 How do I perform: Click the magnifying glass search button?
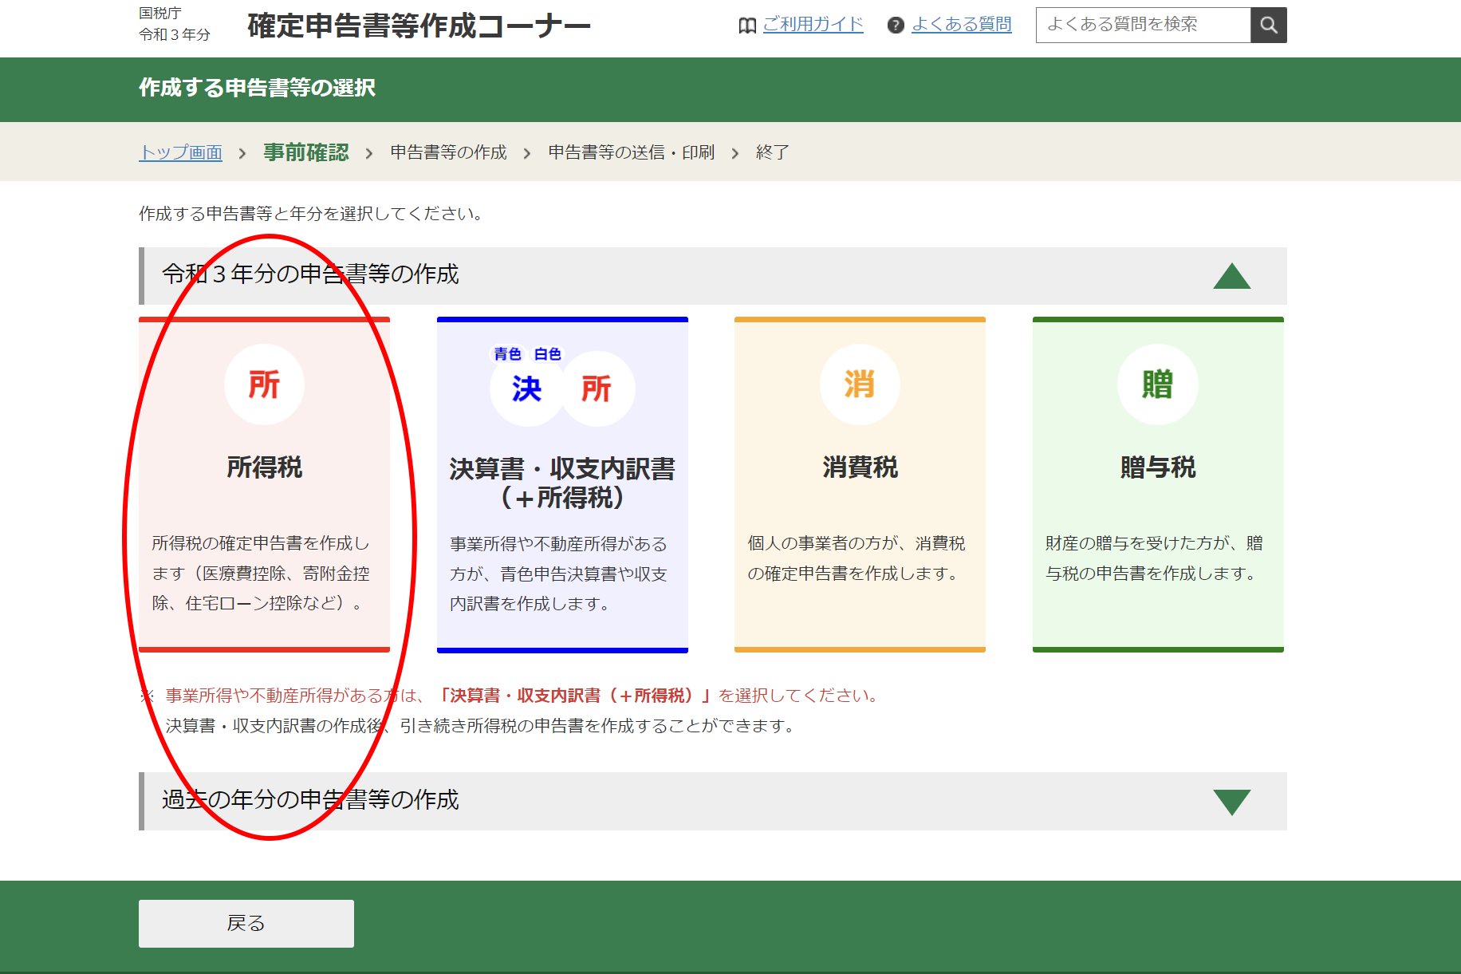point(1268,25)
